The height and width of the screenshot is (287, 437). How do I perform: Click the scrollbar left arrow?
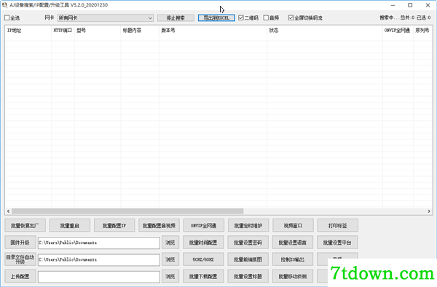pyautogui.click(x=8, y=211)
